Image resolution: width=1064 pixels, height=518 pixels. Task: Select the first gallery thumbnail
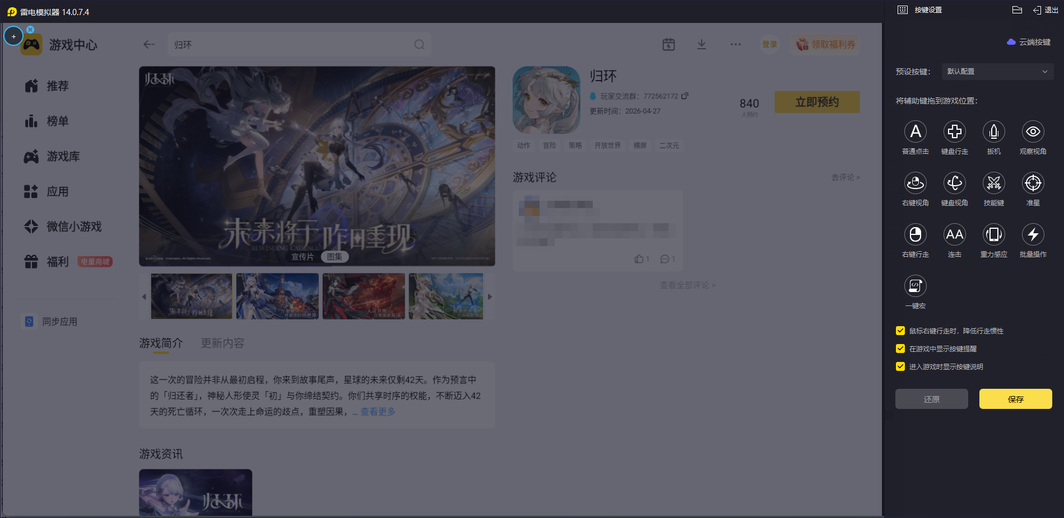192,296
